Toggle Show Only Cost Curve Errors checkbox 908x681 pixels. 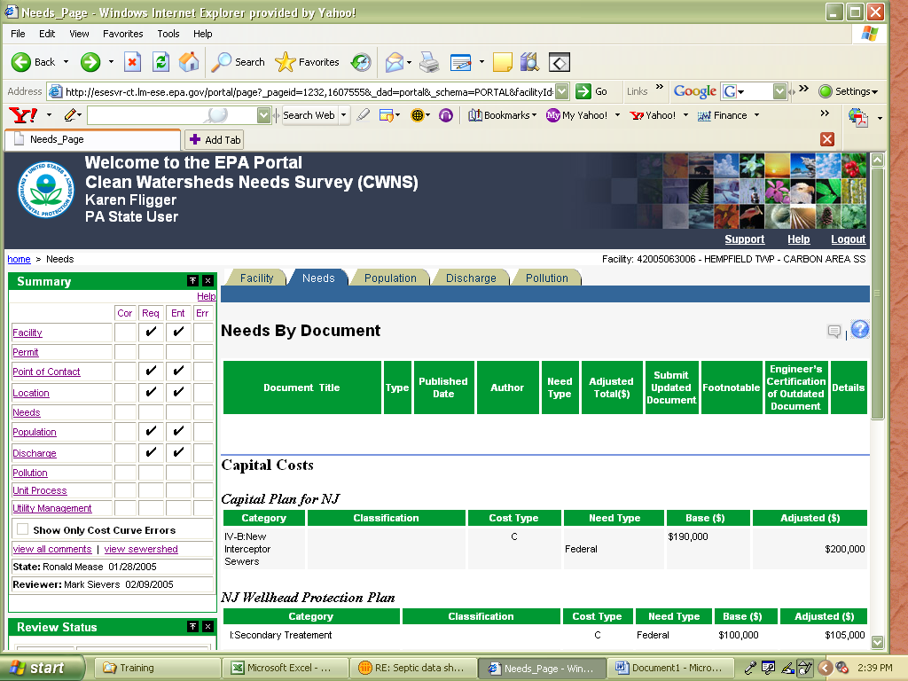(22, 528)
